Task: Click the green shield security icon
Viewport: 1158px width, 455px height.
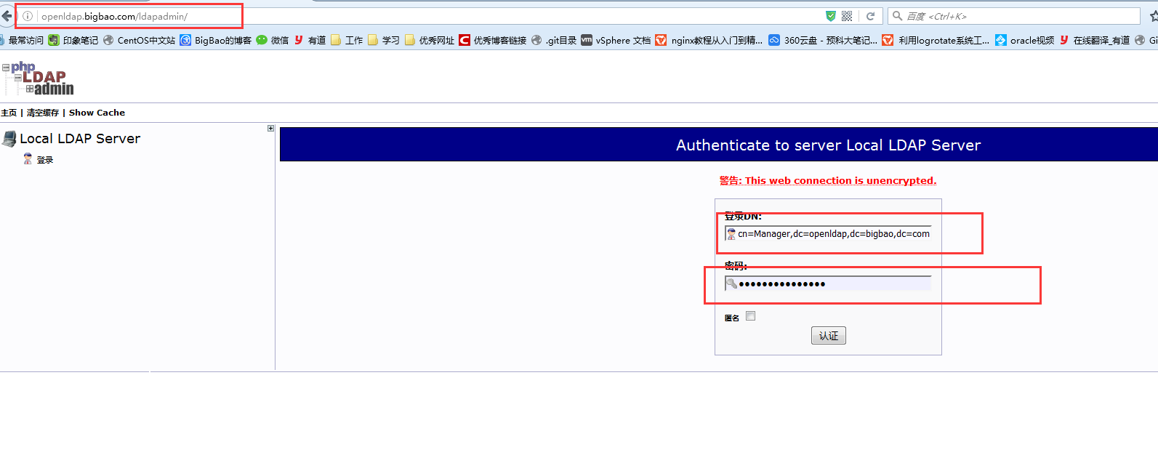Action: (x=831, y=16)
